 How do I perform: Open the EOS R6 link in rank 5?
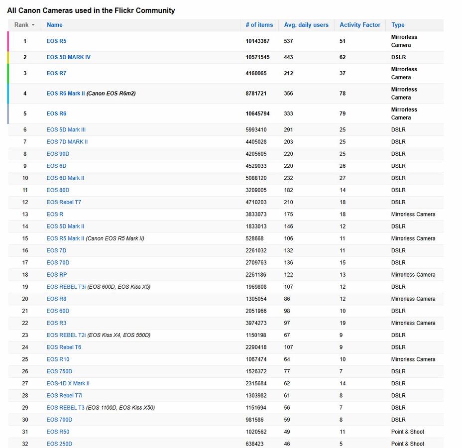(x=56, y=113)
